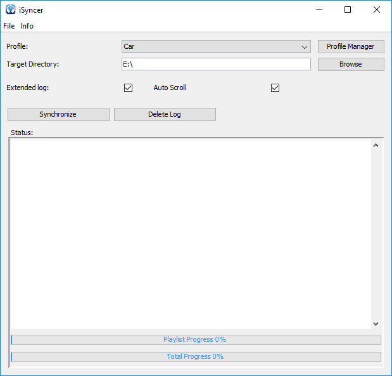
Task: Click the Target Directory: label
Action: click(33, 64)
